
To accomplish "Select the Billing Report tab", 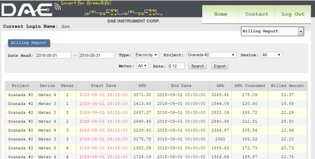I will 29,43.
